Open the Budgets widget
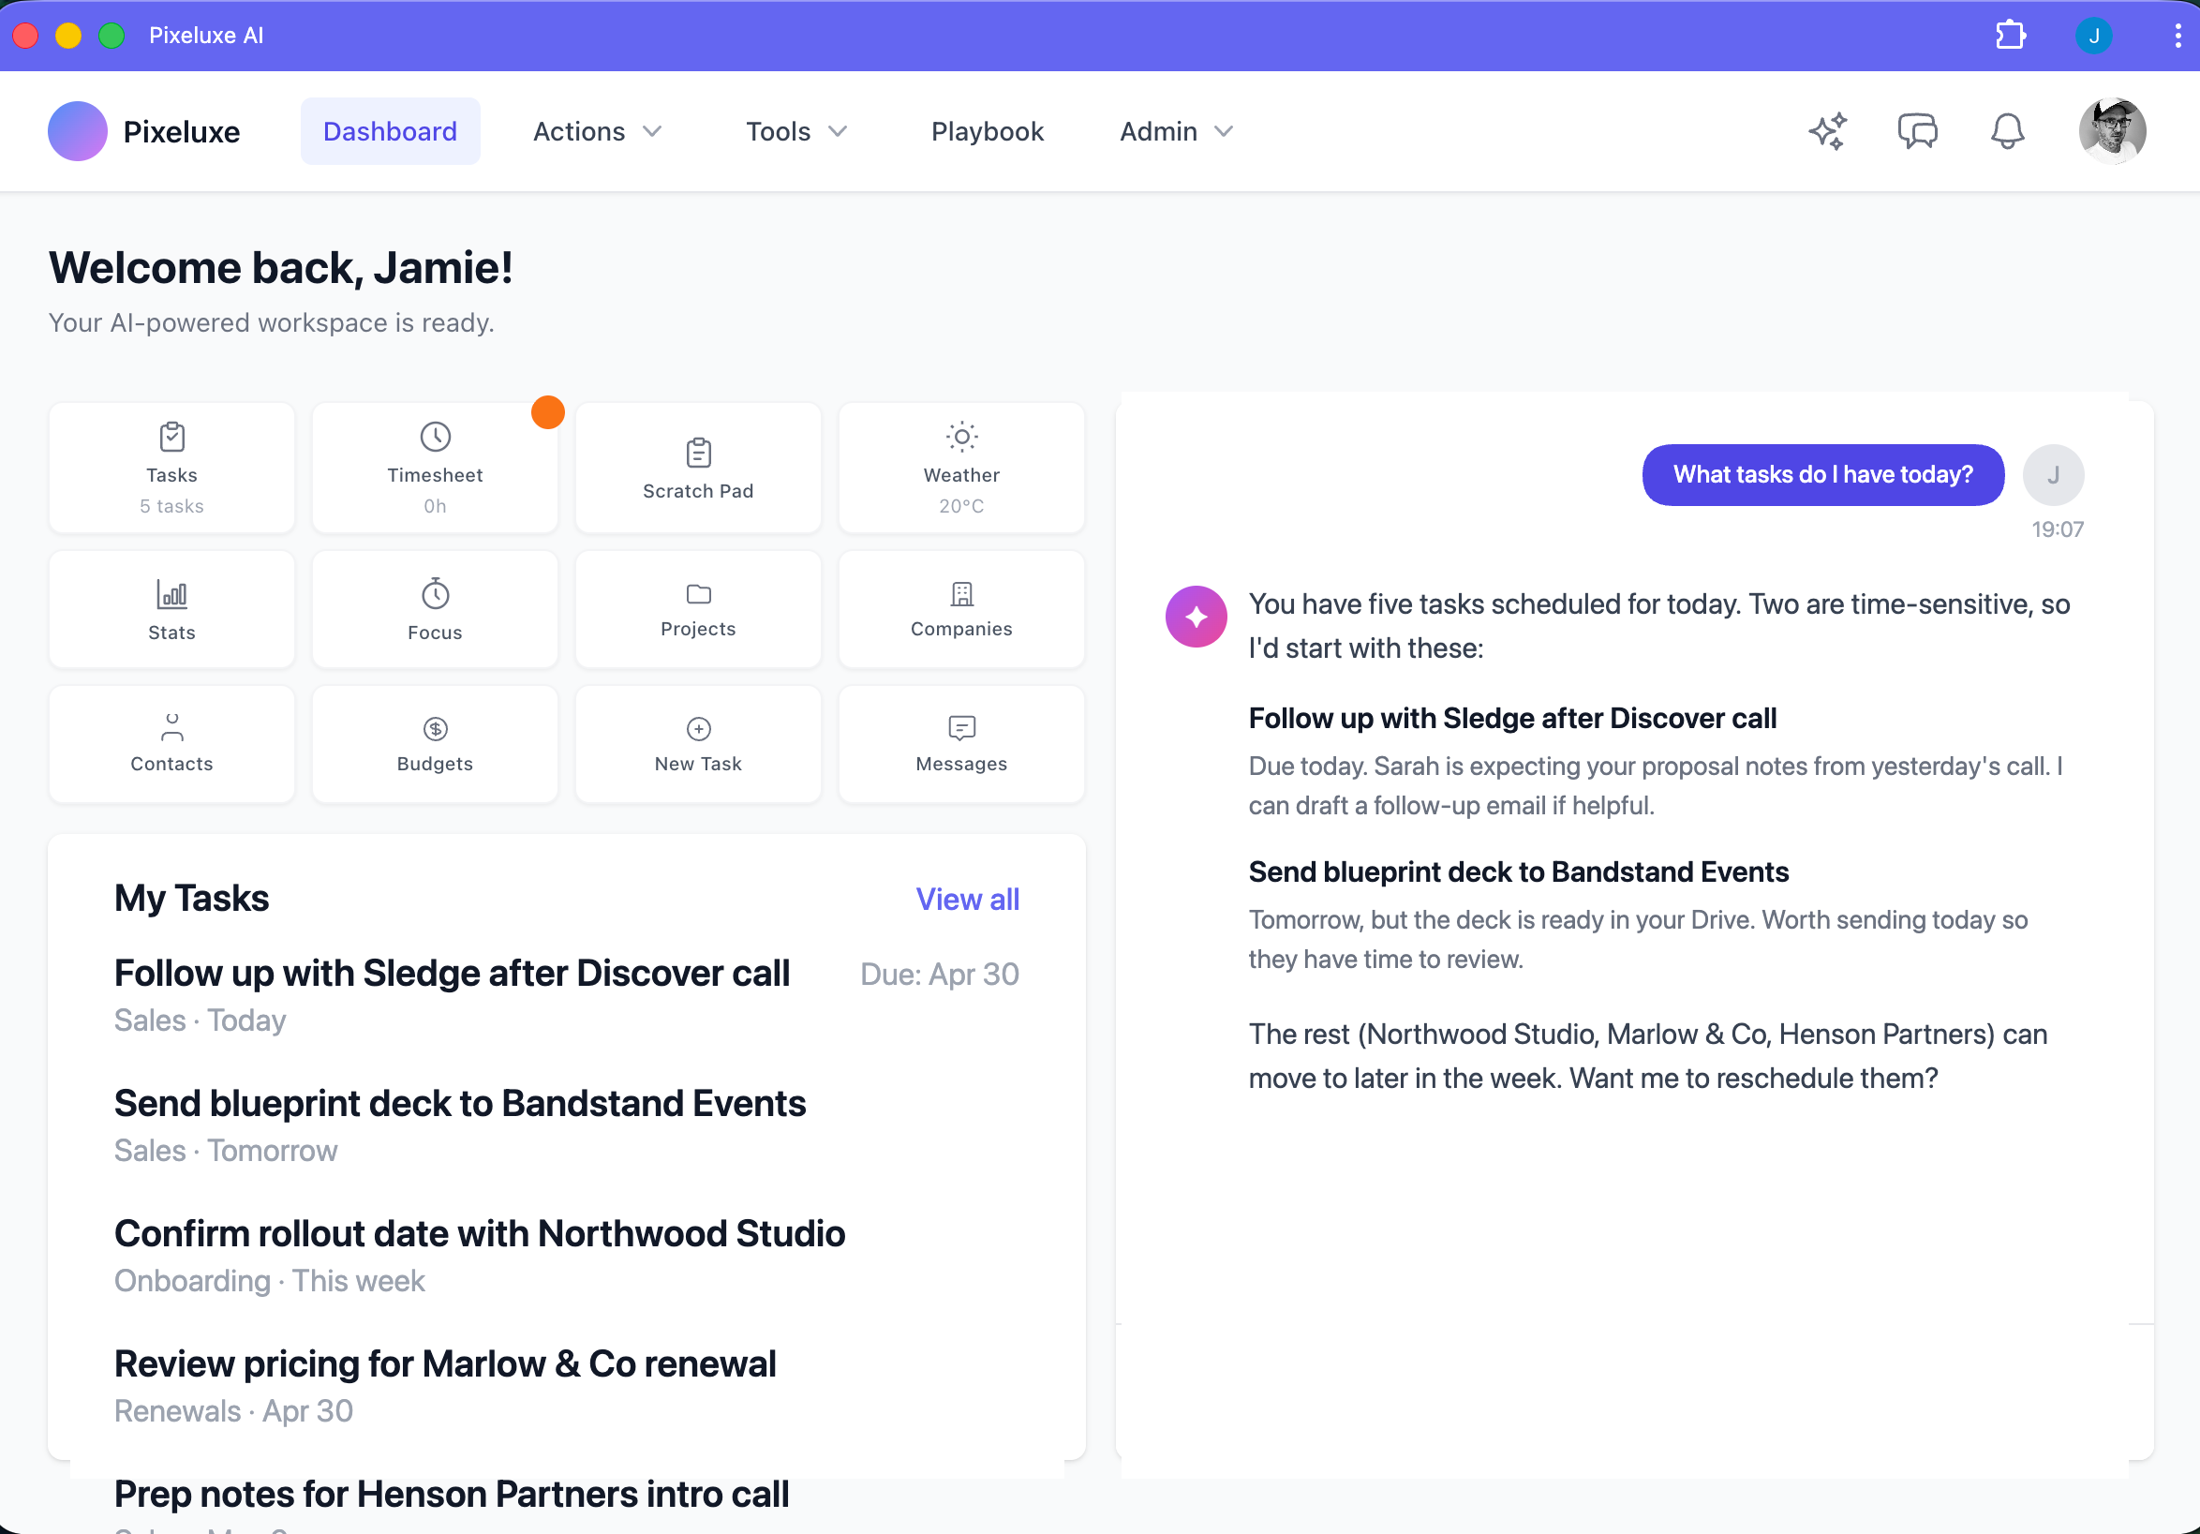 (x=434, y=743)
